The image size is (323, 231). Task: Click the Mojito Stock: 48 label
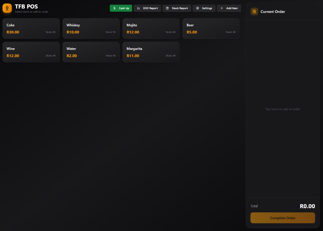[x=171, y=32]
